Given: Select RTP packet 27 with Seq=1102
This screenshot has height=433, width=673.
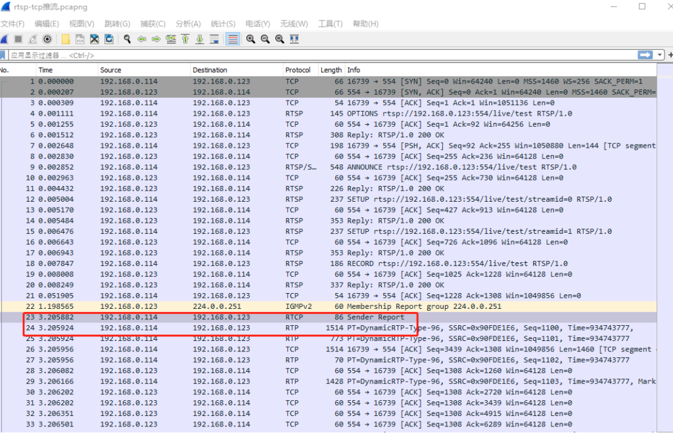Looking at the screenshot, I should [329, 360].
